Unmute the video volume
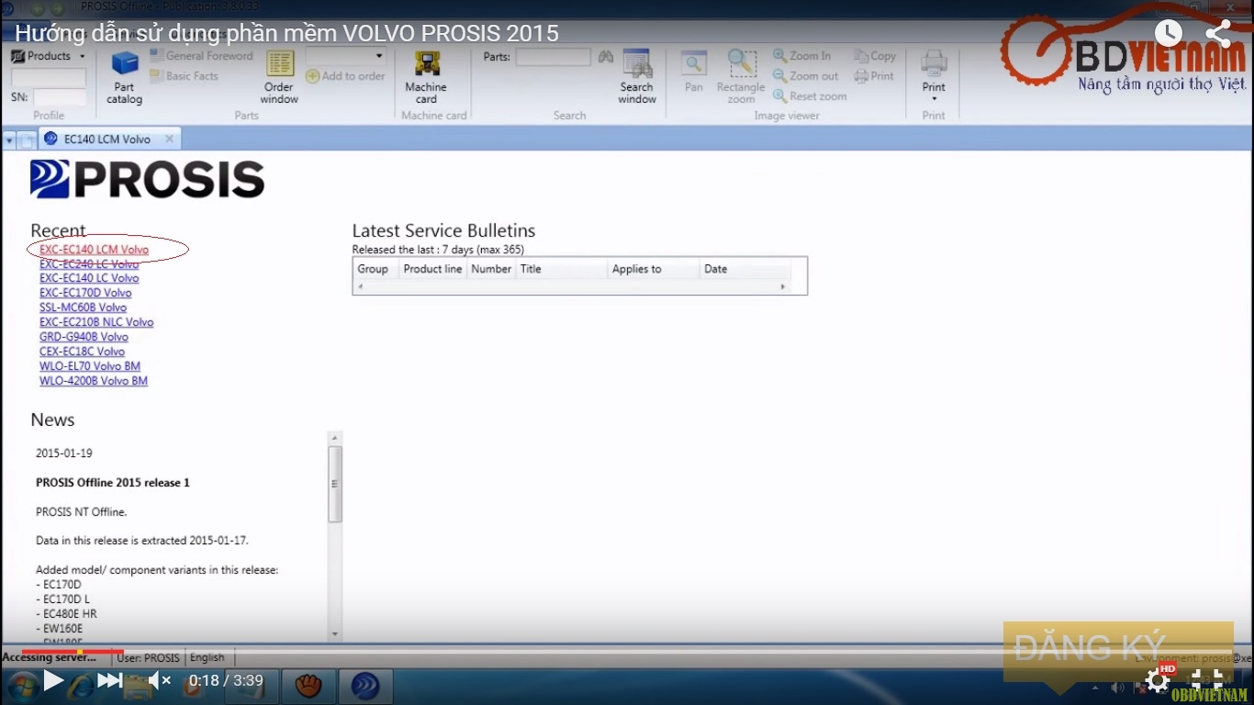1254x705 pixels. [160, 680]
